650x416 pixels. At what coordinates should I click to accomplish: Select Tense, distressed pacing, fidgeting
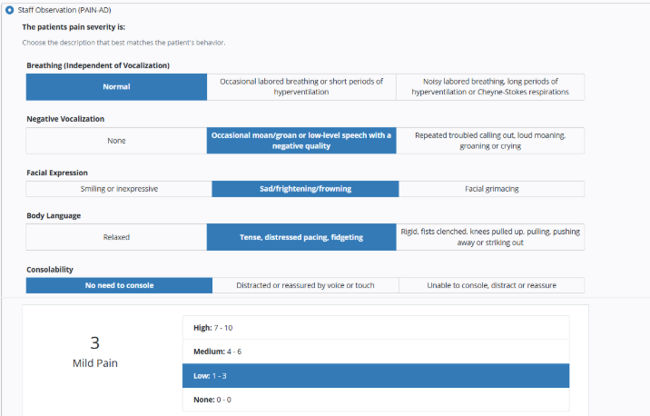coord(301,237)
